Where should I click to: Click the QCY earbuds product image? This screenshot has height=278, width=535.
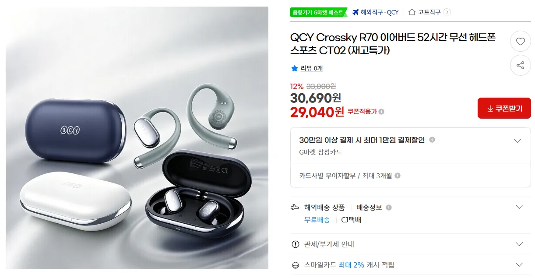click(x=137, y=138)
